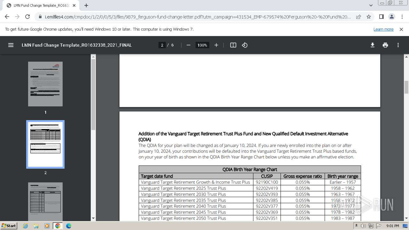Open Microsoft Edge from taskbar
The image size is (409, 230).
pos(69,226)
